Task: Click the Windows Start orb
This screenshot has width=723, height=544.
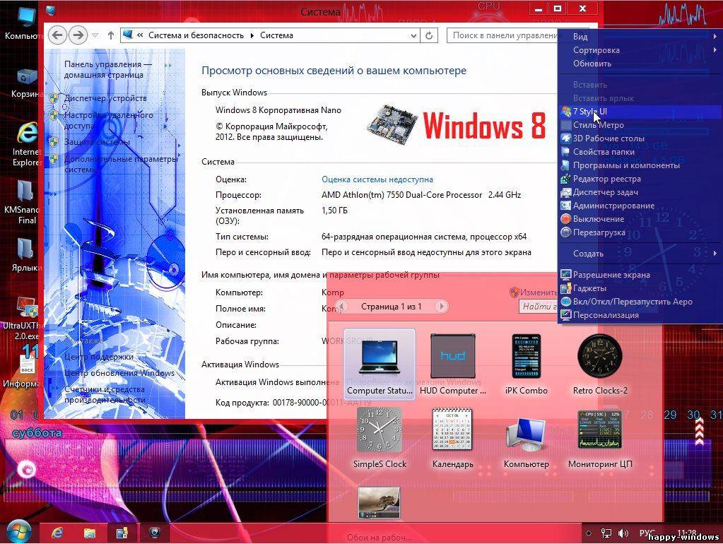Action: (x=18, y=533)
